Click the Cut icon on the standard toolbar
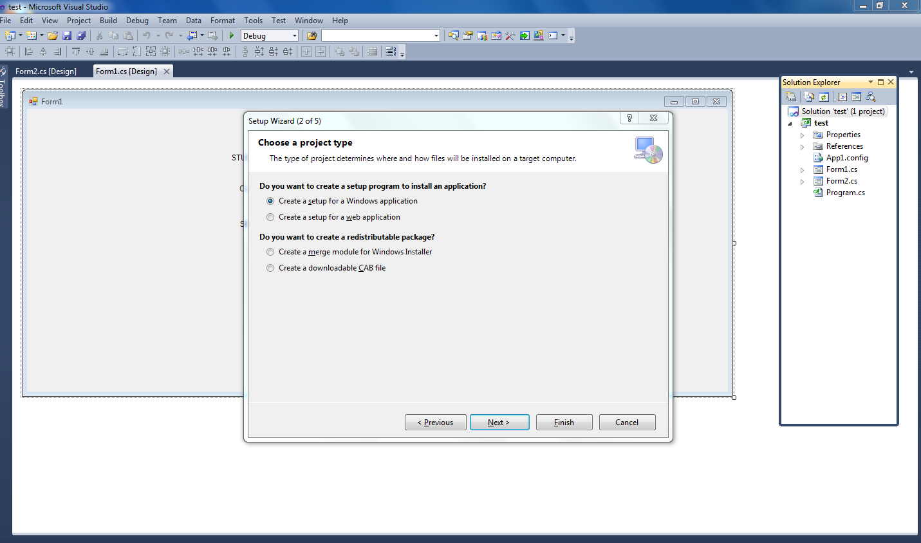921x543 pixels. pos(100,35)
